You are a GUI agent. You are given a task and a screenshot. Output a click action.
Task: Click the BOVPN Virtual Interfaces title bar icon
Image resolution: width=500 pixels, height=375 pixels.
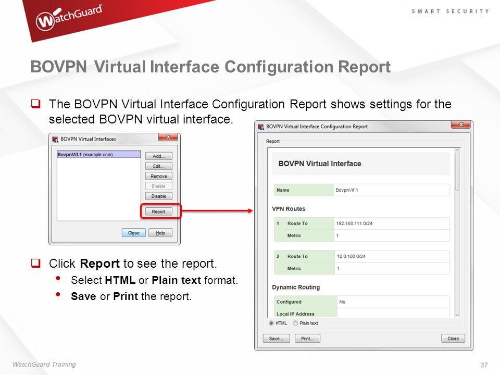click(x=56, y=139)
